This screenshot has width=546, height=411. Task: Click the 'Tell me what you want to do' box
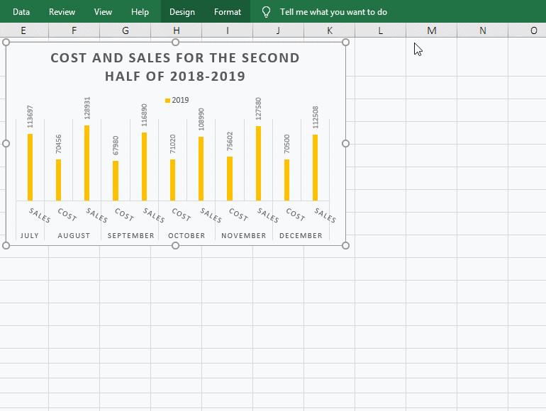point(333,12)
